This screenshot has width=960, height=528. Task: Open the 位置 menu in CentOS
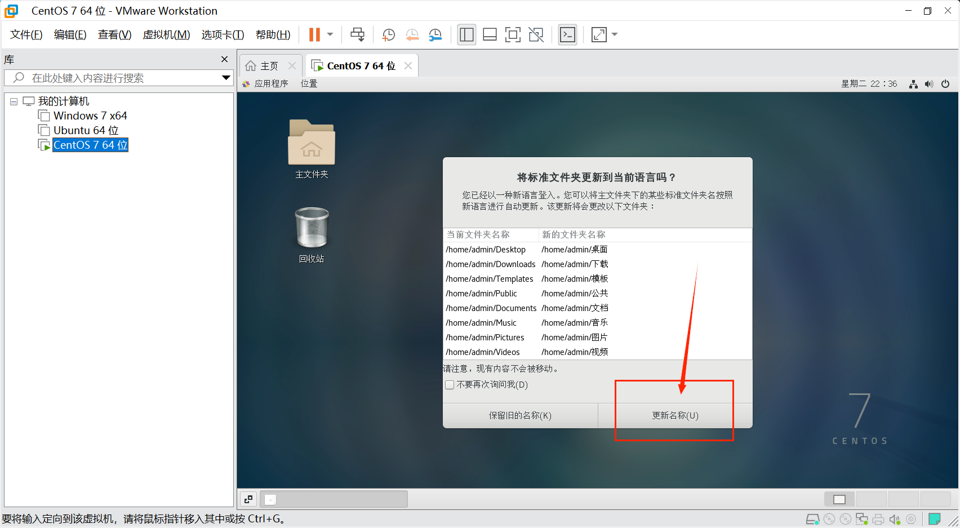click(x=309, y=83)
